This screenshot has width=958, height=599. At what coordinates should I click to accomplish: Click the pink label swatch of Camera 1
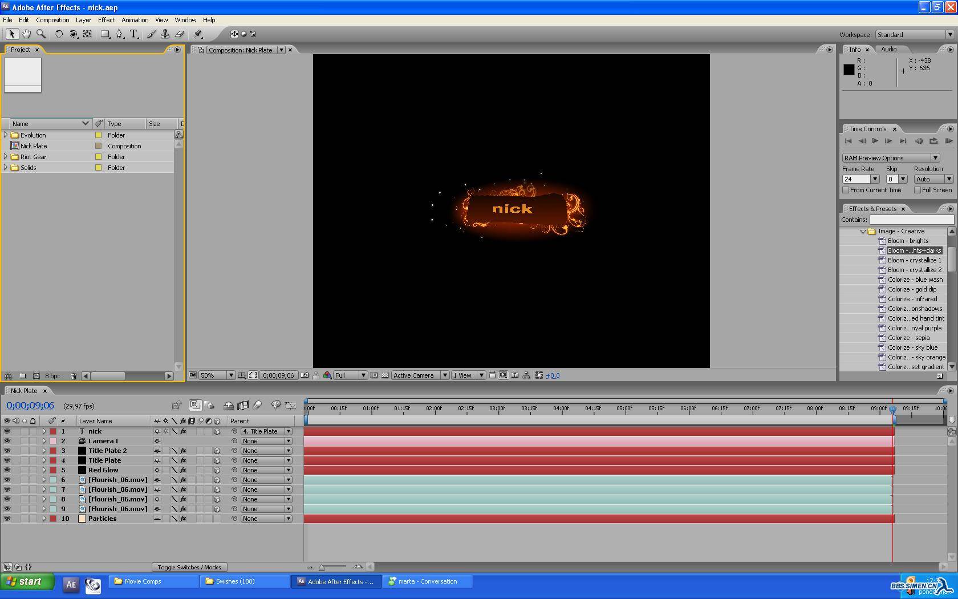[x=53, y=441]
